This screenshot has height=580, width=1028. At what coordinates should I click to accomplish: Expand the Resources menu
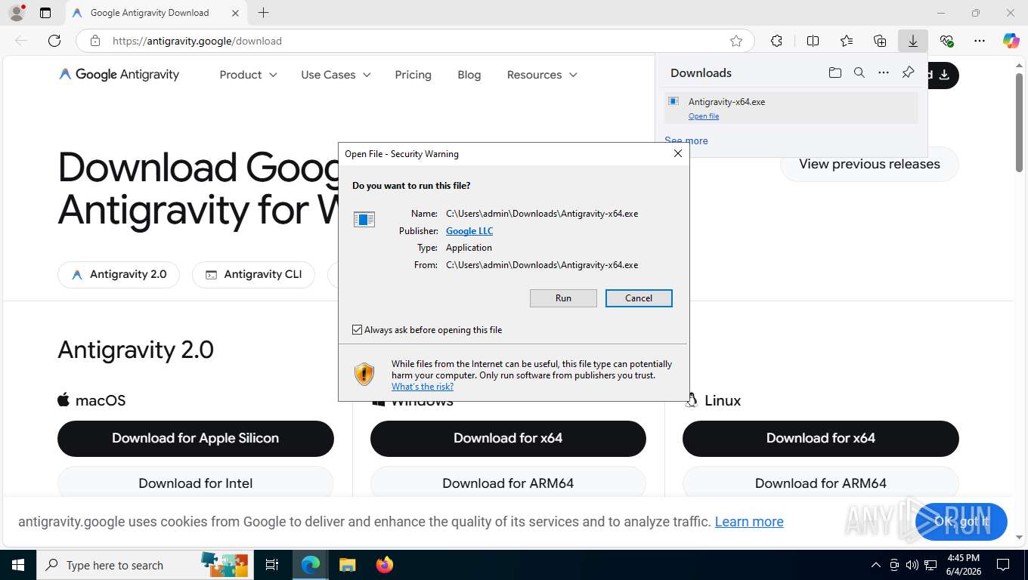pyautogui.click(x=542, y=75)
